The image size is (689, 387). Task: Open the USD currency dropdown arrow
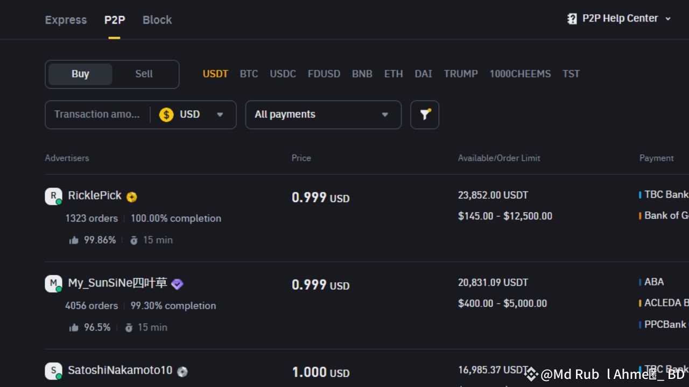[x=220, y=114]
